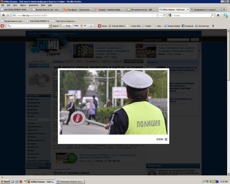Open the search engine selector dropdown
This screenshot has height=184, width=230.
170,15
